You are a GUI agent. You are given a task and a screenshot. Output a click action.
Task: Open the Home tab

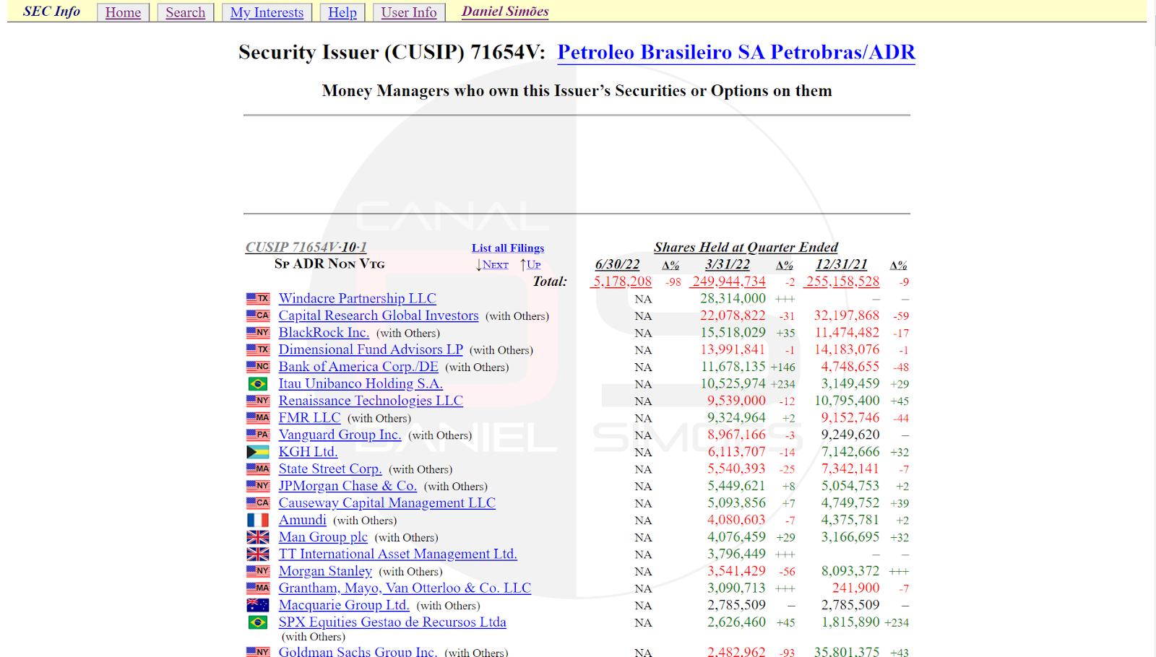point(123,12)
